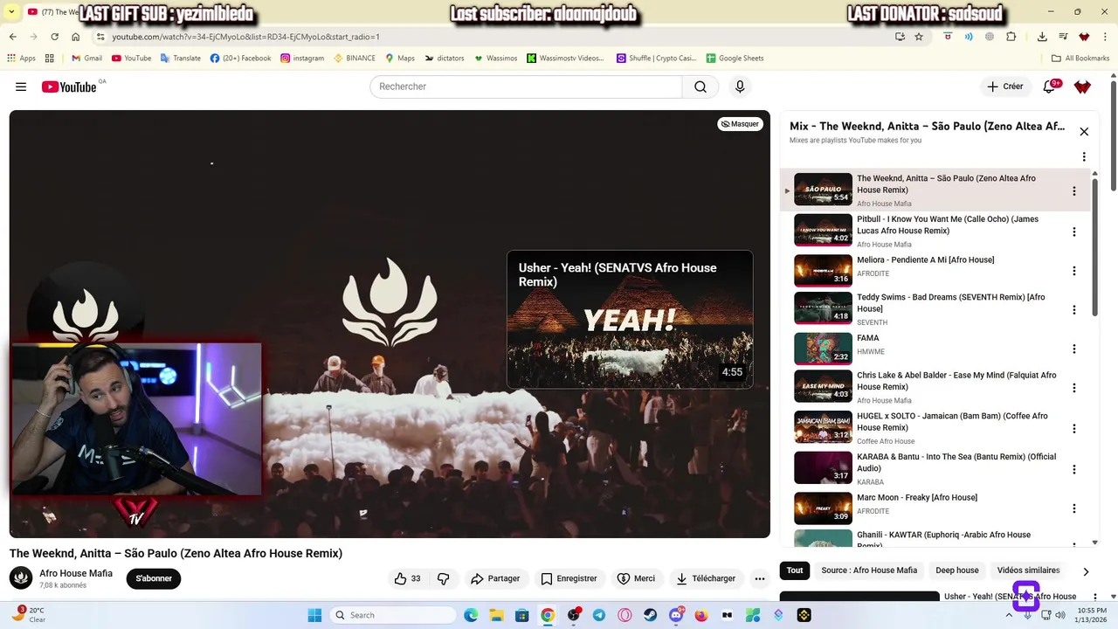The height and width of the screenshot is (629, 1118).
Task: Show more filter chips with right arrow
Action: pyautogui.click(x=1086, y=571)
